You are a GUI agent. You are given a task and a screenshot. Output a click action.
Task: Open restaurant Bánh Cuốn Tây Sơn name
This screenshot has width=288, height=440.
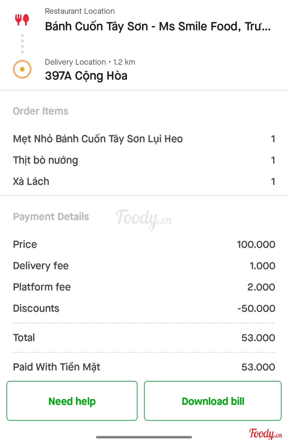(157, 26)
